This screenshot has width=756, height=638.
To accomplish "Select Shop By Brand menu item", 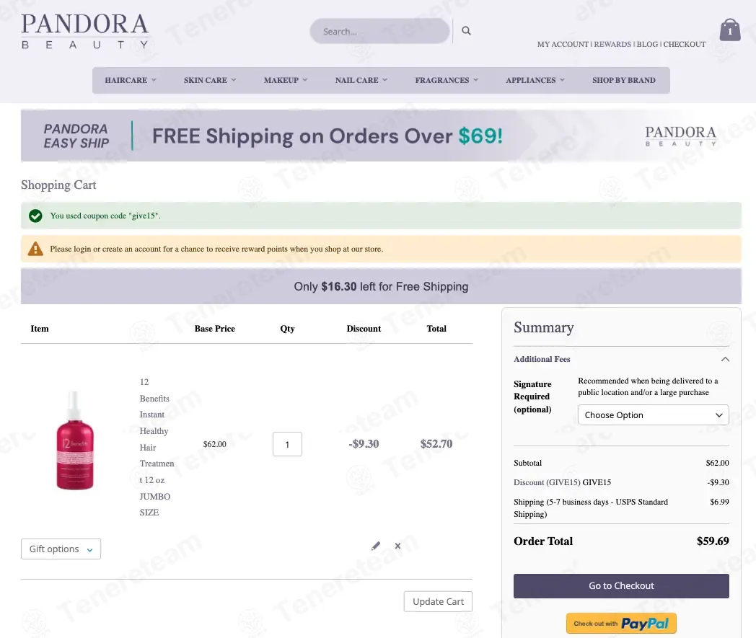I will [624, 80].
